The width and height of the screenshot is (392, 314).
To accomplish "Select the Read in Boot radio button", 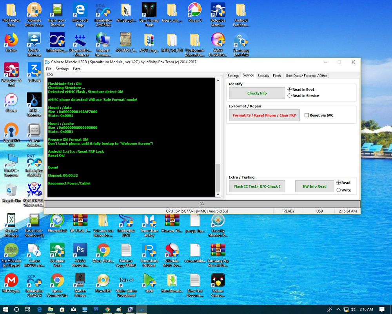I will 290,89.
